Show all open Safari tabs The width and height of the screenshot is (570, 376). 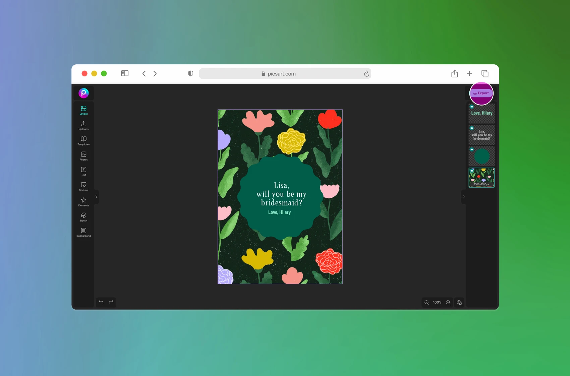pos(485,73)
